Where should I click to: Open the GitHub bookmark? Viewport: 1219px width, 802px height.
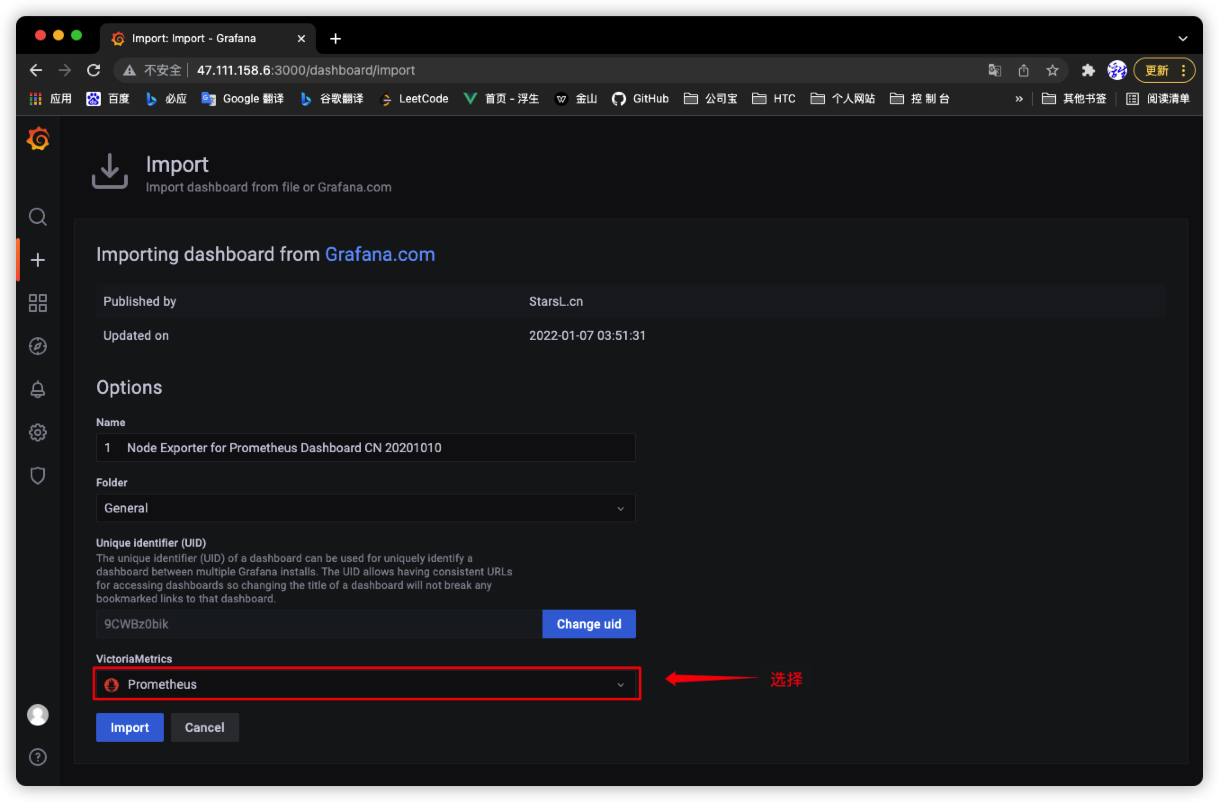coord(640,99)
